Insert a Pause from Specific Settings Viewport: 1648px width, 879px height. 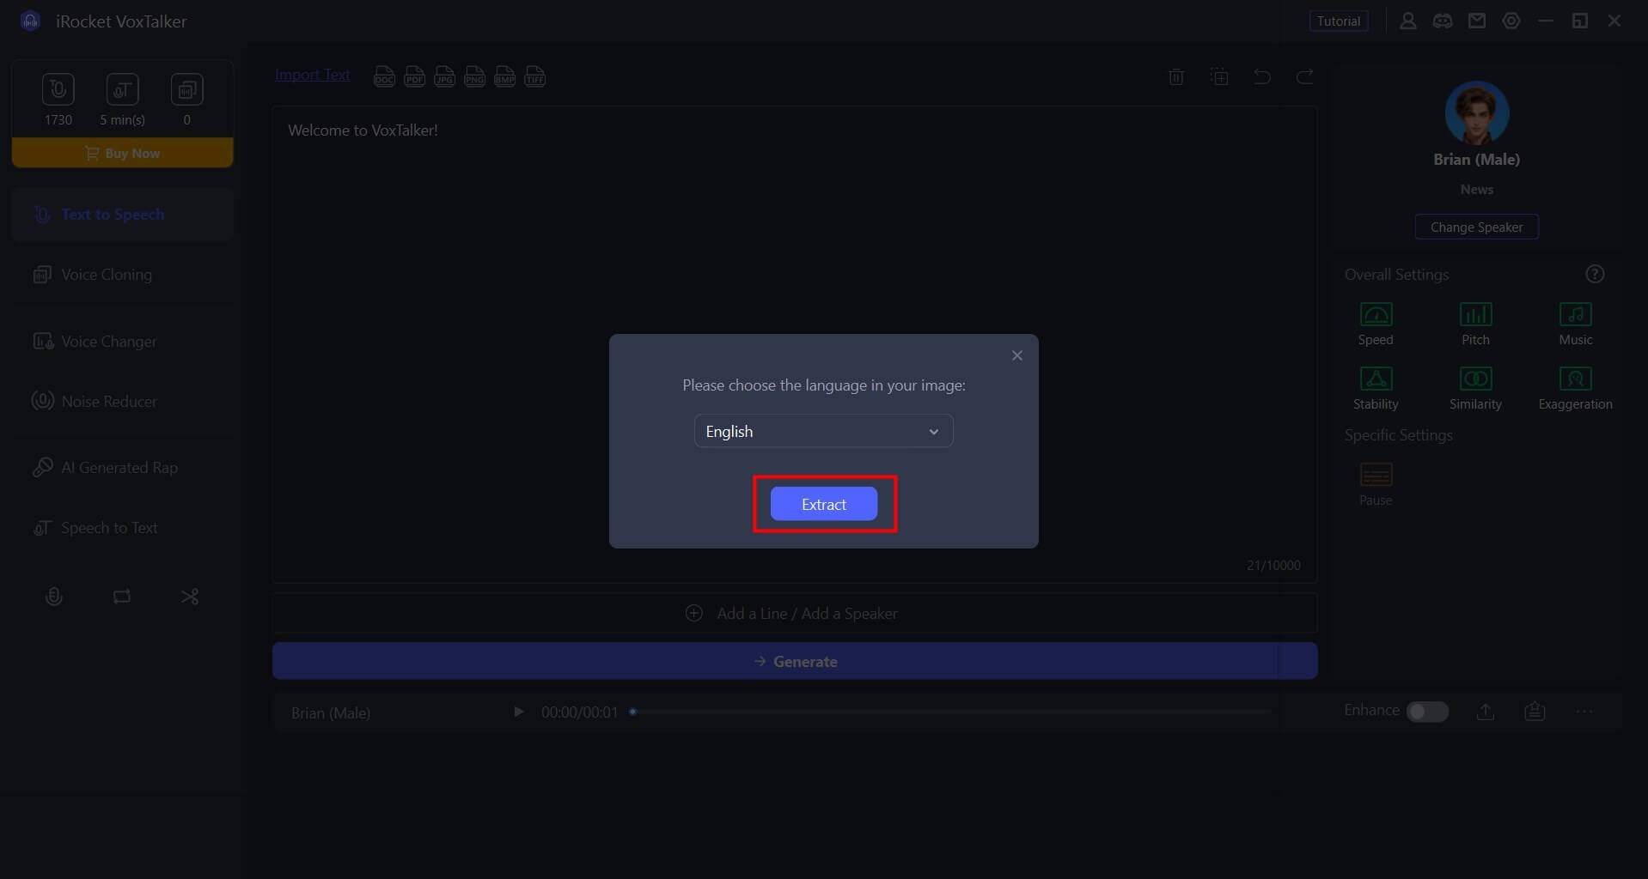coord(1376,484)
